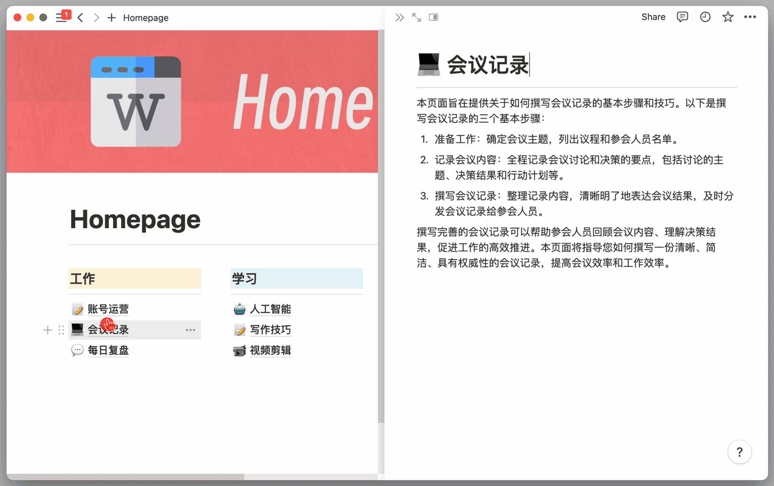Image resolution: width=774 pixels, height=486 pixels.
Task: Close the side peek panel with double chevron
Action: coord(399,17)
